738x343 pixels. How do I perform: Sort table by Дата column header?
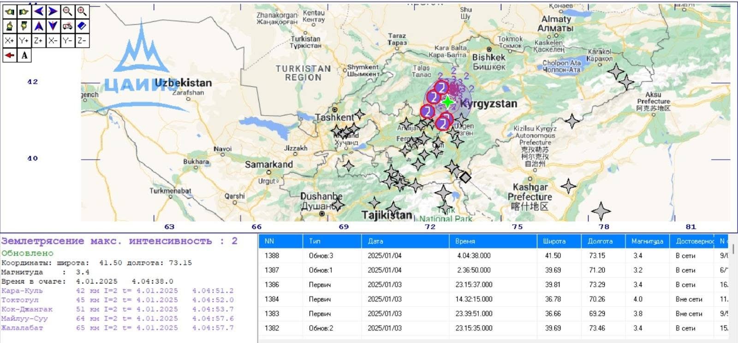point(375,241)
